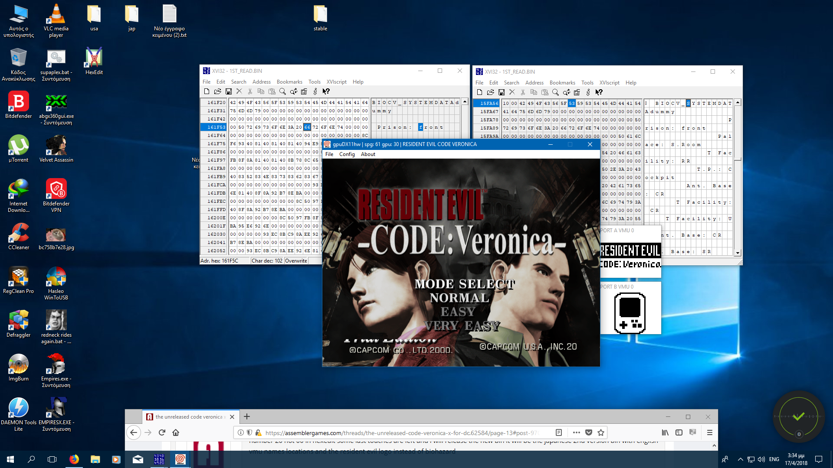Viewport: 833px width, 468px height.
Task: Open page actions ellipsis in Firefox address bar
Action: [576, 432]
